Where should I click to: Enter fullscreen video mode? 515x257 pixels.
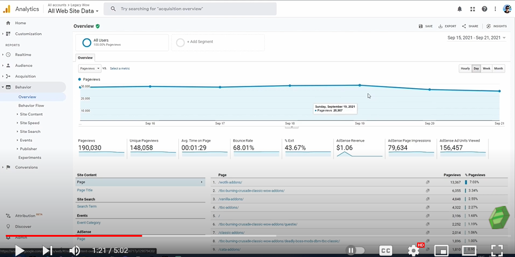[497, 251]
